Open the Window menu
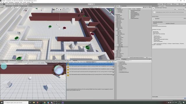This screenshot has height=104, width=186. pos(29,2)
